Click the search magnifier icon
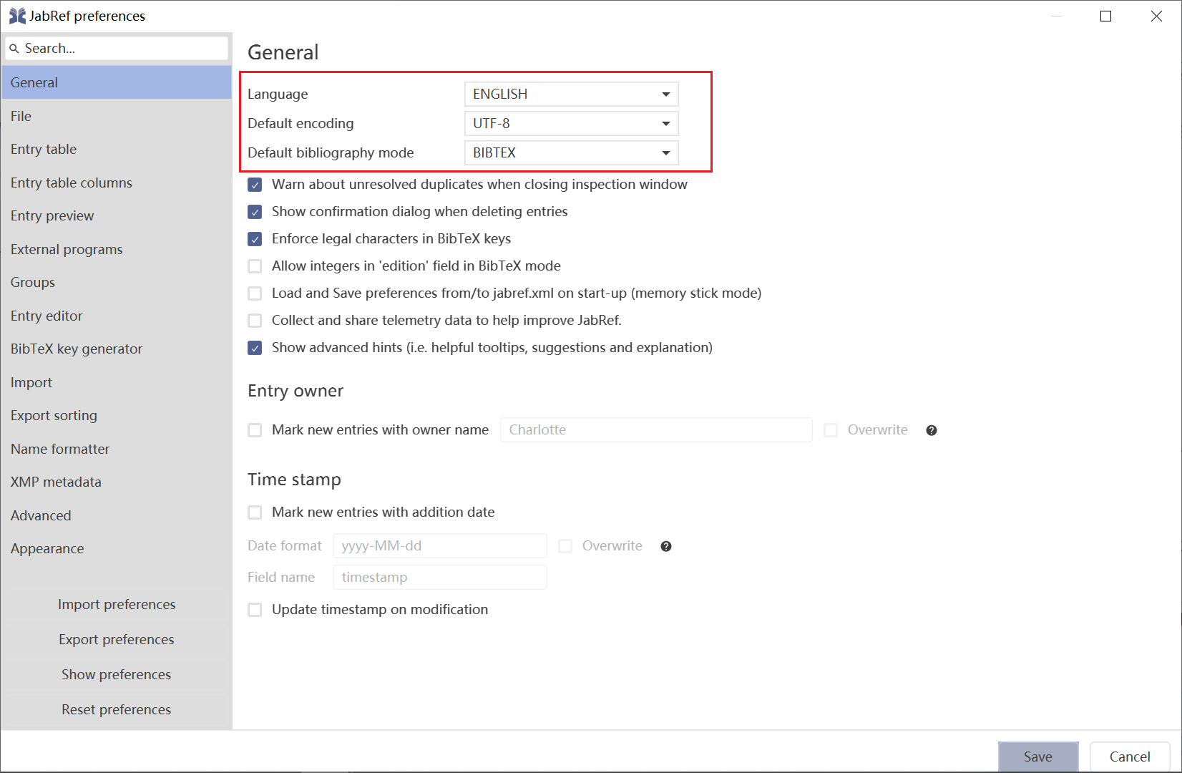Image resolution: width=1182 pixels, height=773 pixels. (x=14, y=49)
